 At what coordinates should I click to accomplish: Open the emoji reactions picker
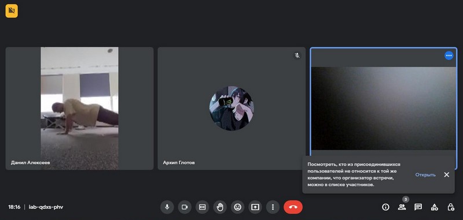[x=237, y=207]
